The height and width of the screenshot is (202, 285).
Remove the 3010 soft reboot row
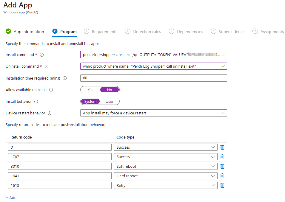[x=222, y=166]
